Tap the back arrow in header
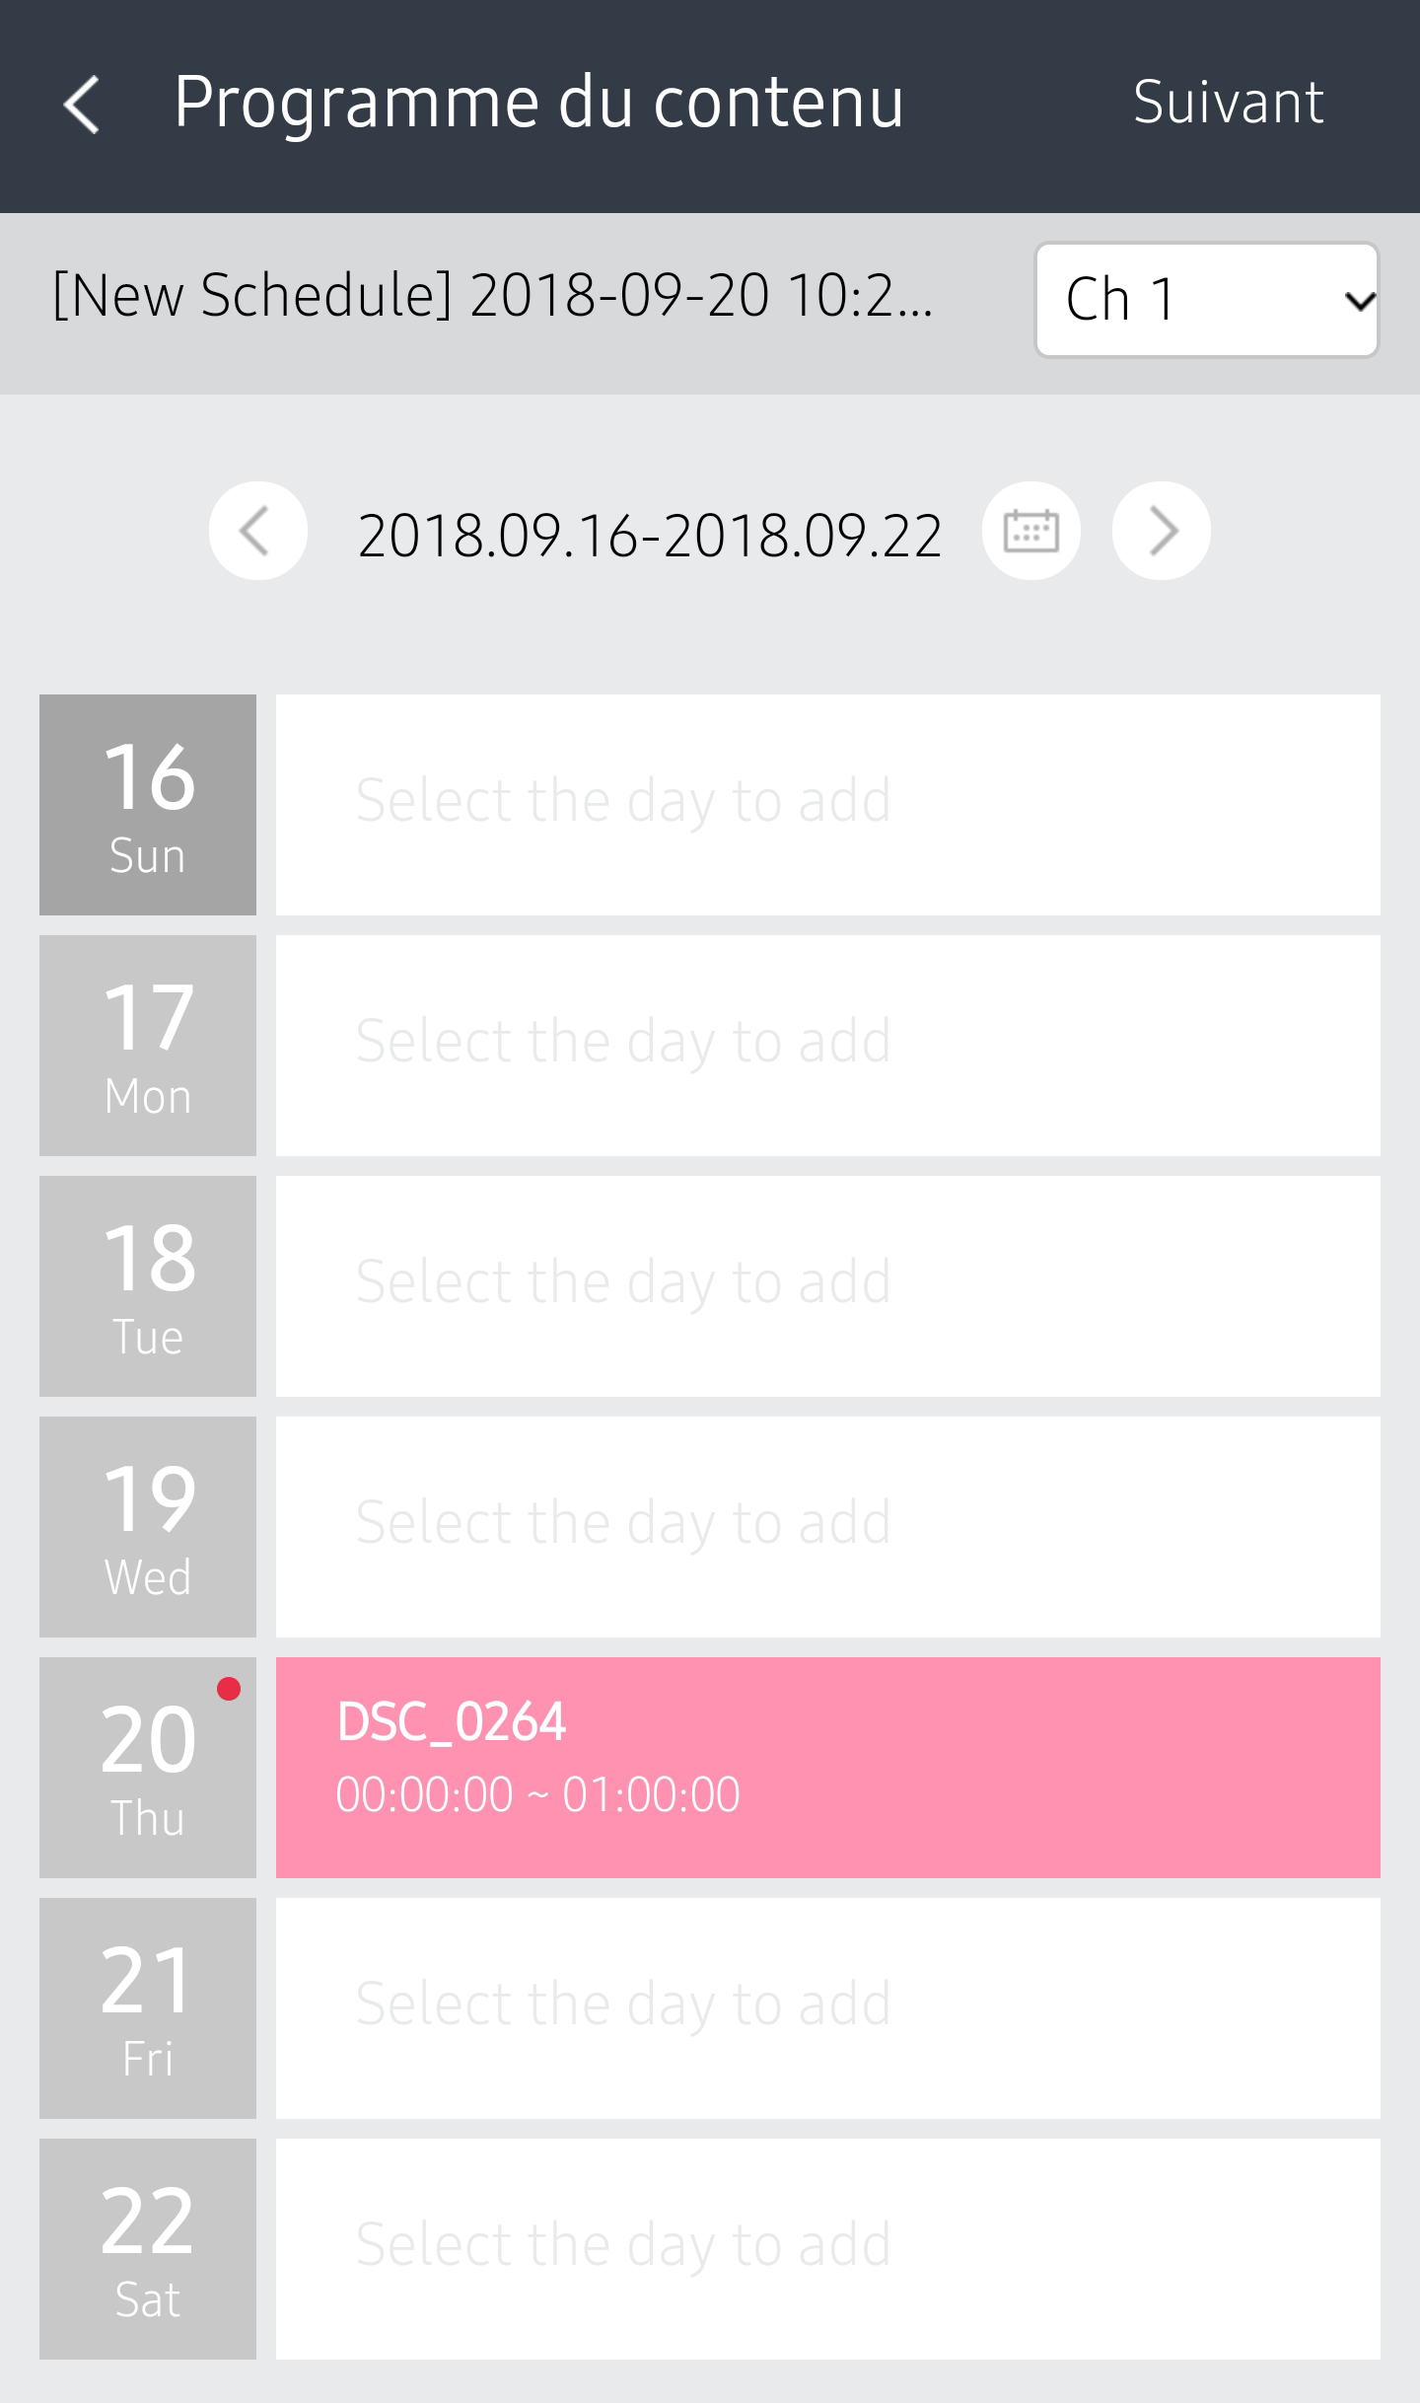 (83, 105)
